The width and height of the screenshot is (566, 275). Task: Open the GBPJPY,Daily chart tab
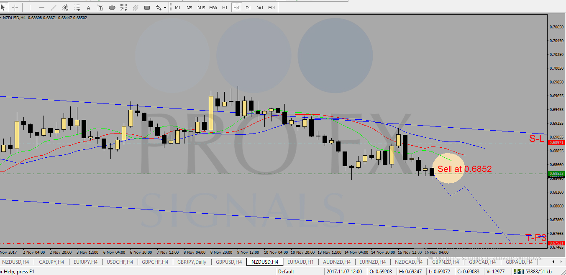pyautogui.click(x=192, y=262)
